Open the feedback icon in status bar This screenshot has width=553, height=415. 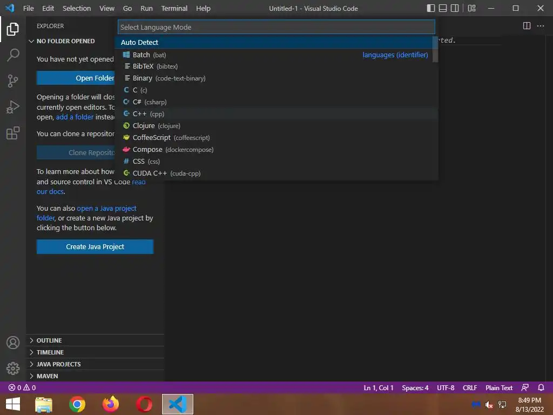click(x=525, y=387)
